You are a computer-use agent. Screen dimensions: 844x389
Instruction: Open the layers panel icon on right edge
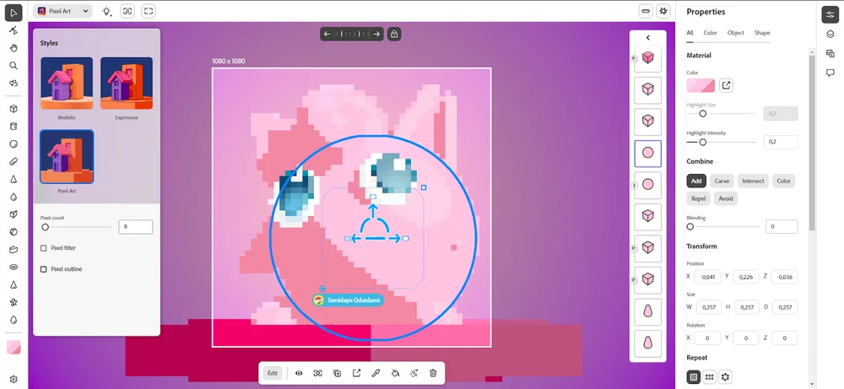(x=830, y=35)
